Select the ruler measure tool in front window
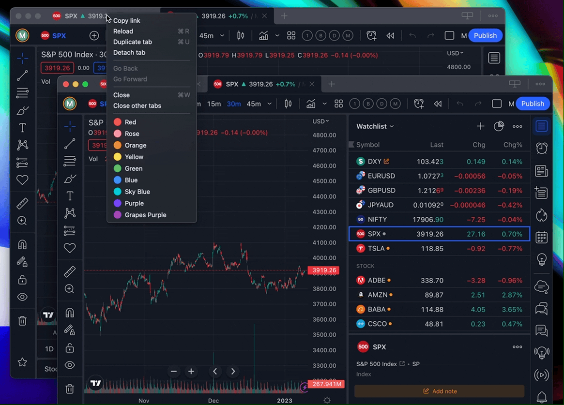The width and height of the screenshot is (564, 405). (x=70, y=271)
